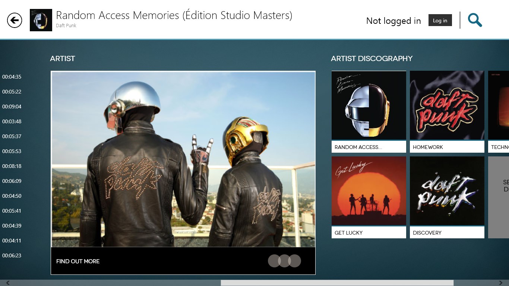The height and width of the screenshot is (286, 509).
Task: Click the Not logged in status text
Action: 393,21
